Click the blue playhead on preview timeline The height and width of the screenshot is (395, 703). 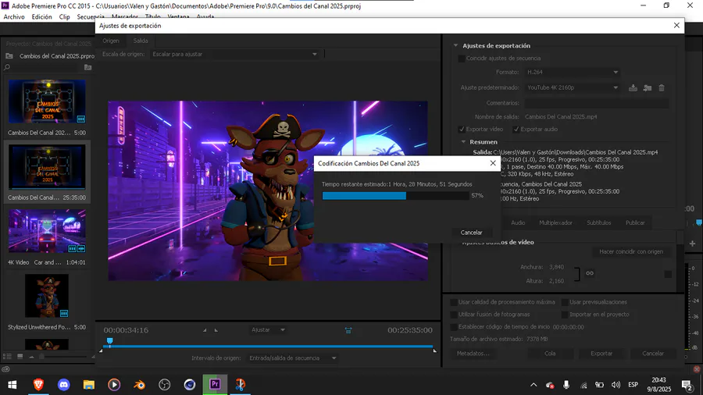(109, 342)
